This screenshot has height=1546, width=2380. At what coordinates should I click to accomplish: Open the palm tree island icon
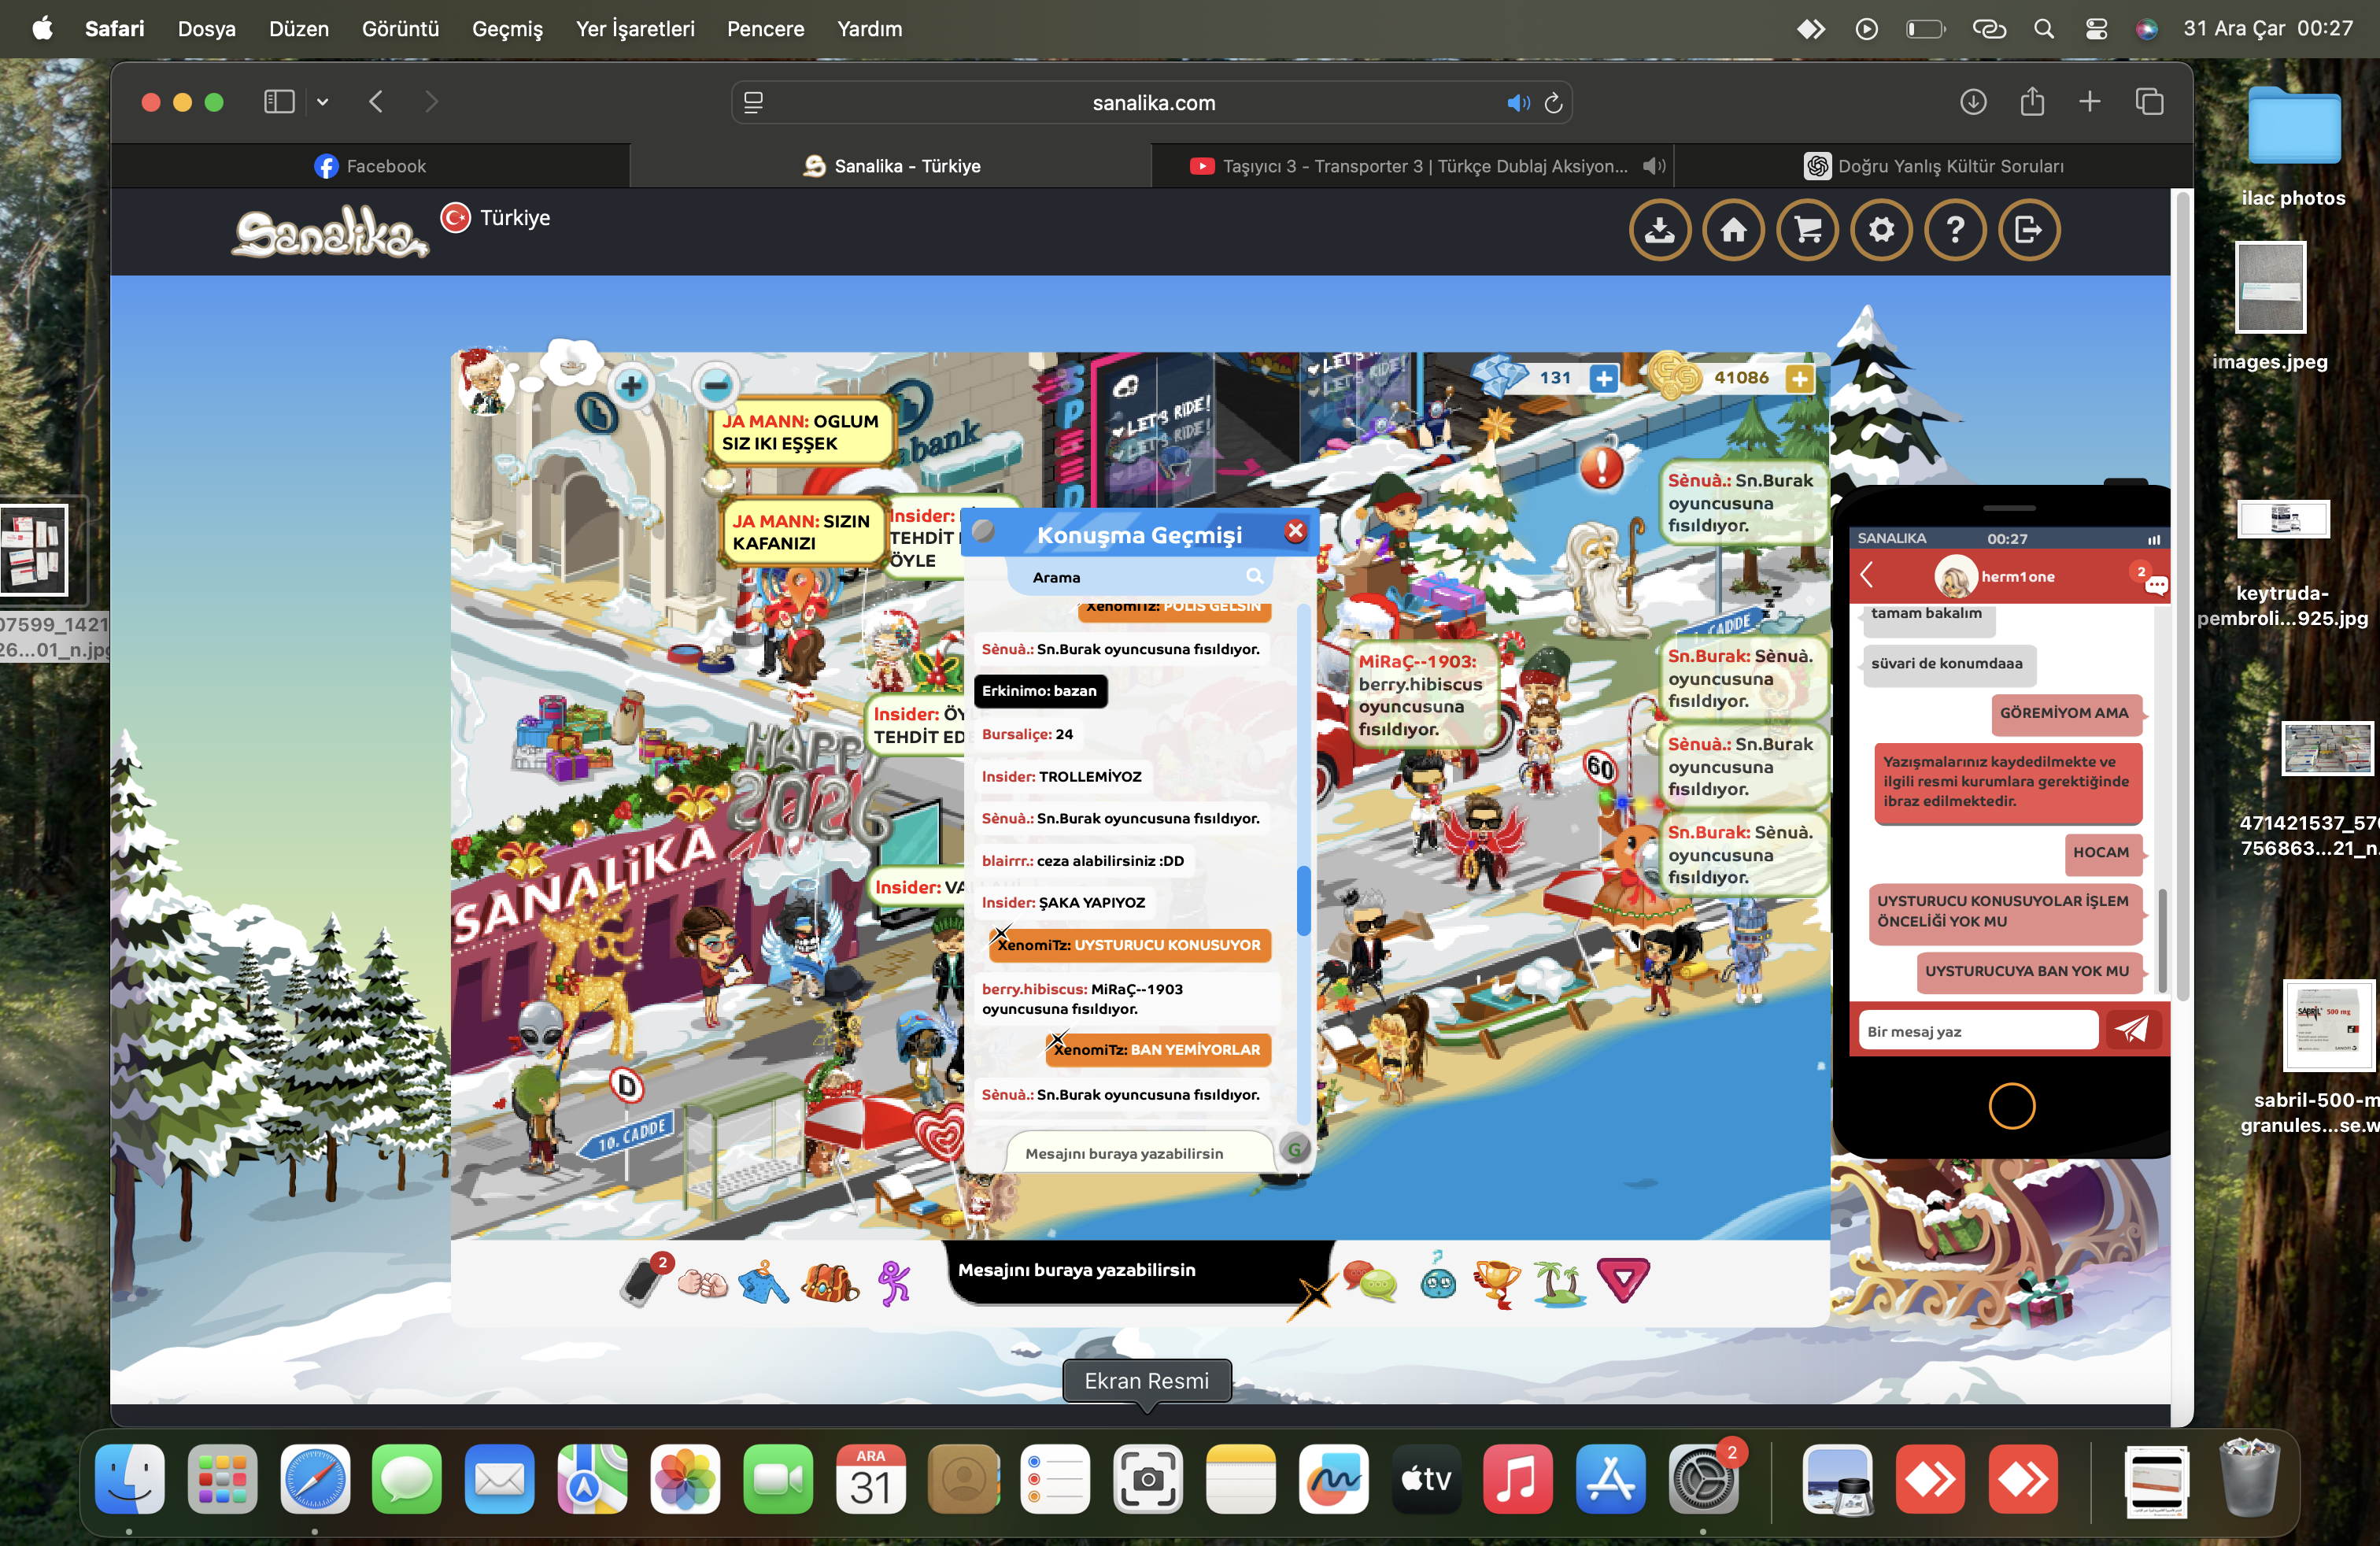tap(1560, 1282)
